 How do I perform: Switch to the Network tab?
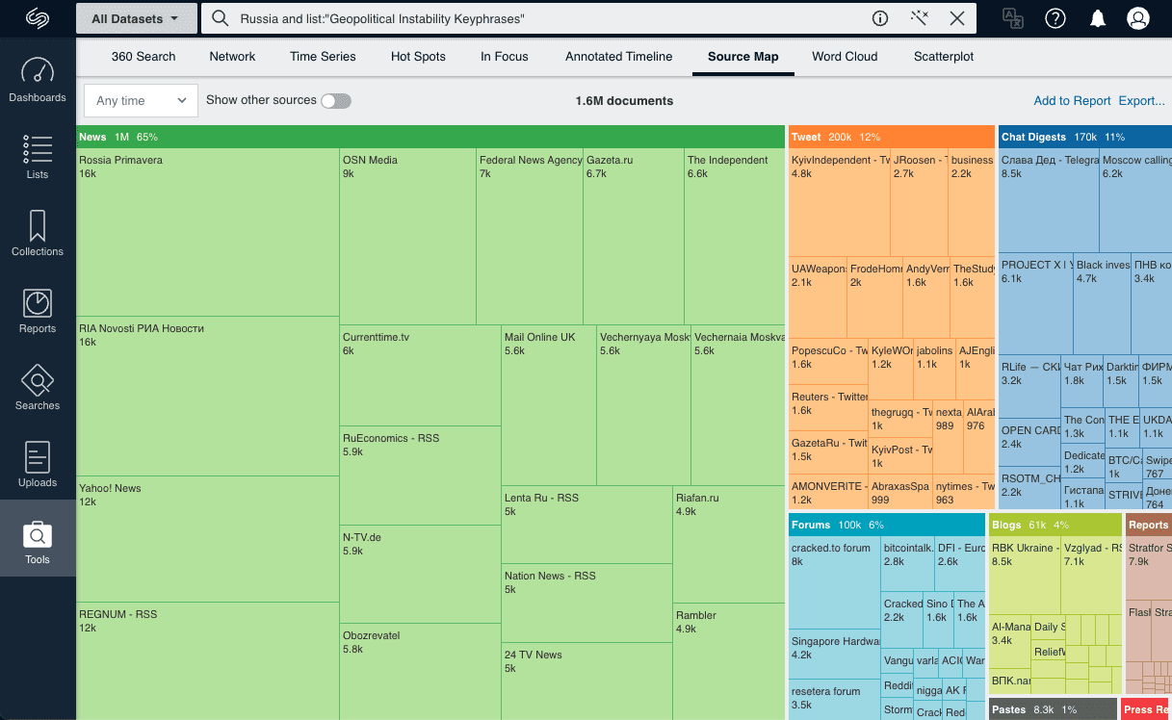pyautogui.click(x=233, y=57)
